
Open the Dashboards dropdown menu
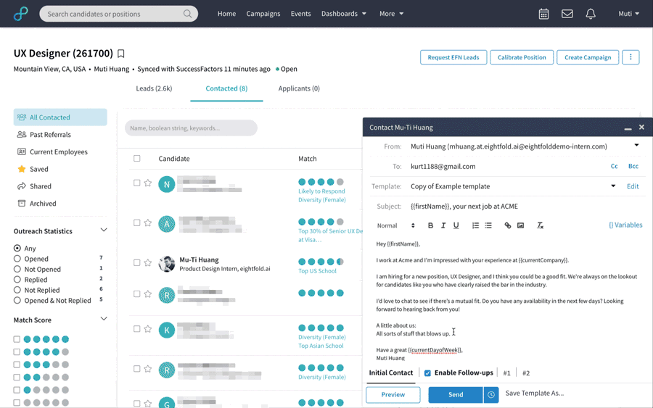point(344,14)
